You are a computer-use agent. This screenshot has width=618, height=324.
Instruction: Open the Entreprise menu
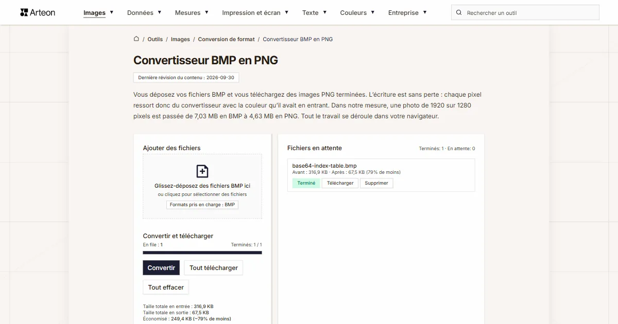tap(403, 13)
